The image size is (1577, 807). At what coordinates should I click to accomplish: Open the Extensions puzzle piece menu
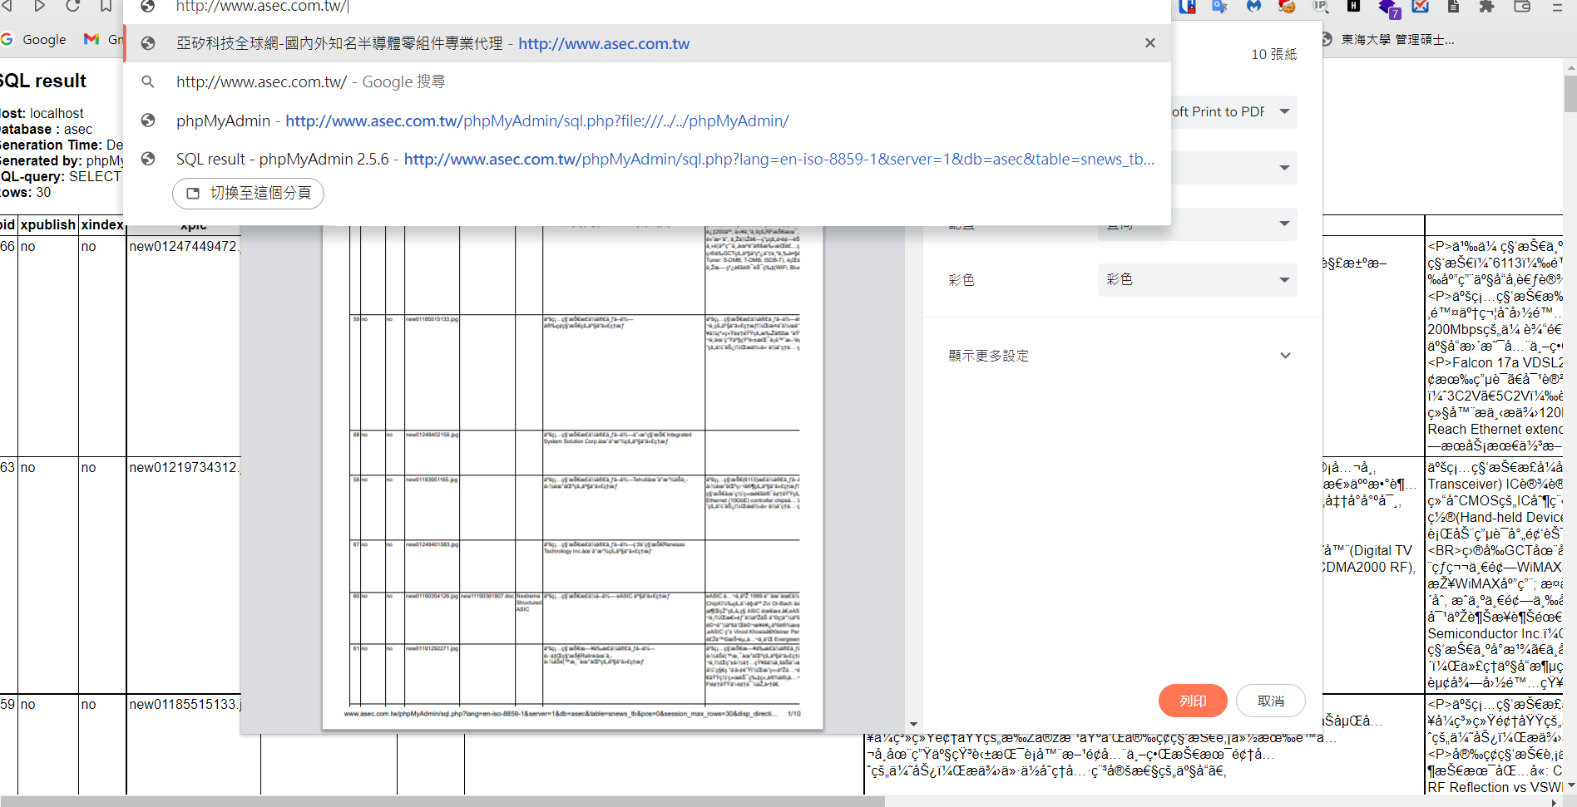tap(1486, 6)
